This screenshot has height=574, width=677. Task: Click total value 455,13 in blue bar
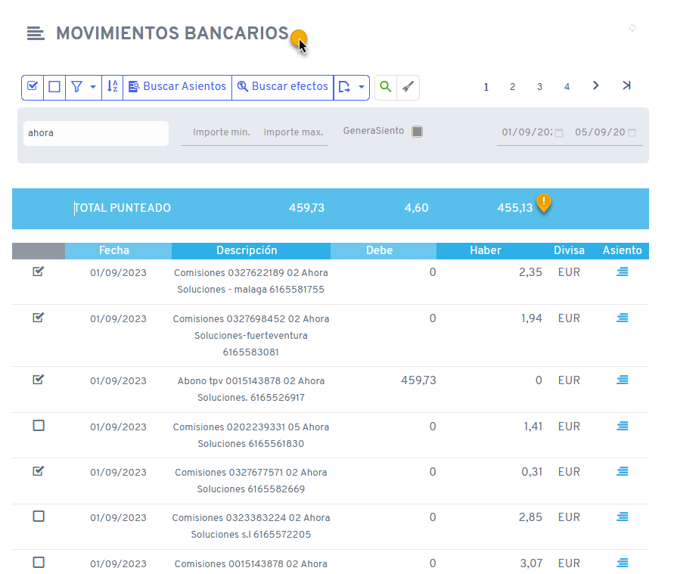514,208
